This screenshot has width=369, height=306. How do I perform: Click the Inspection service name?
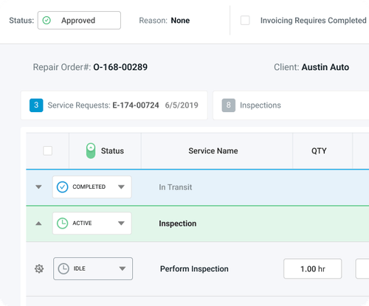[178, 223]
